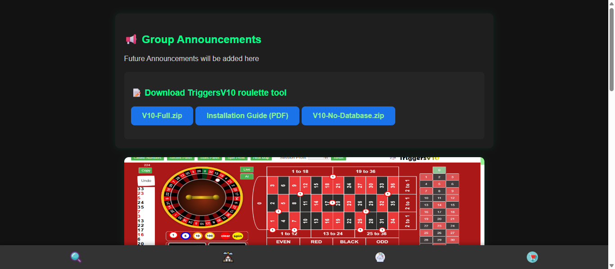Place bet on 19 to 36
615x269 pixels.
click(366, 171)
